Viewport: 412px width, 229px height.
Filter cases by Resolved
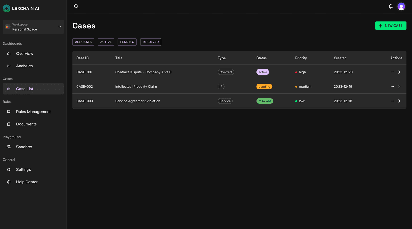(x=151, y=42)
